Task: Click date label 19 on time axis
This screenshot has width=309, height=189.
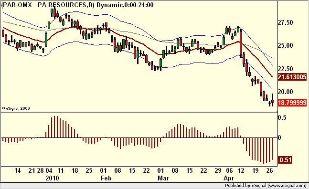Action: click(x=256, y=170)
